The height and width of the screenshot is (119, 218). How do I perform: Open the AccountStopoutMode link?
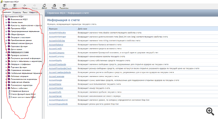pos(58,104)
